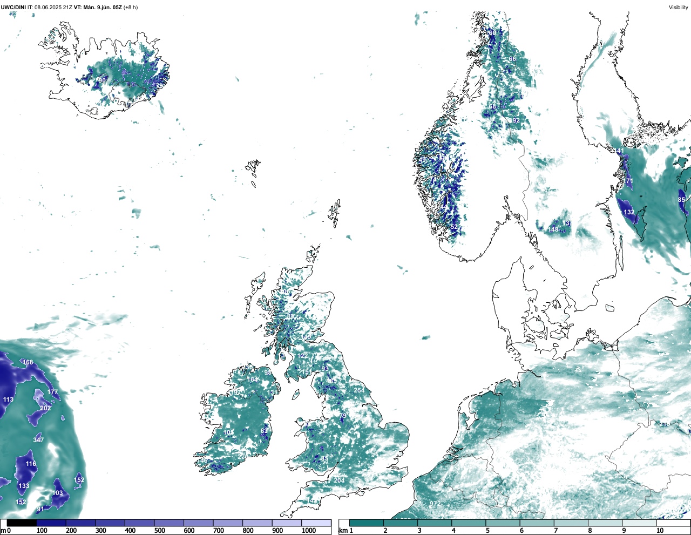Click the '204' value over southern England
This screenshot has width=691, height=535.
(x=339, y=480)
